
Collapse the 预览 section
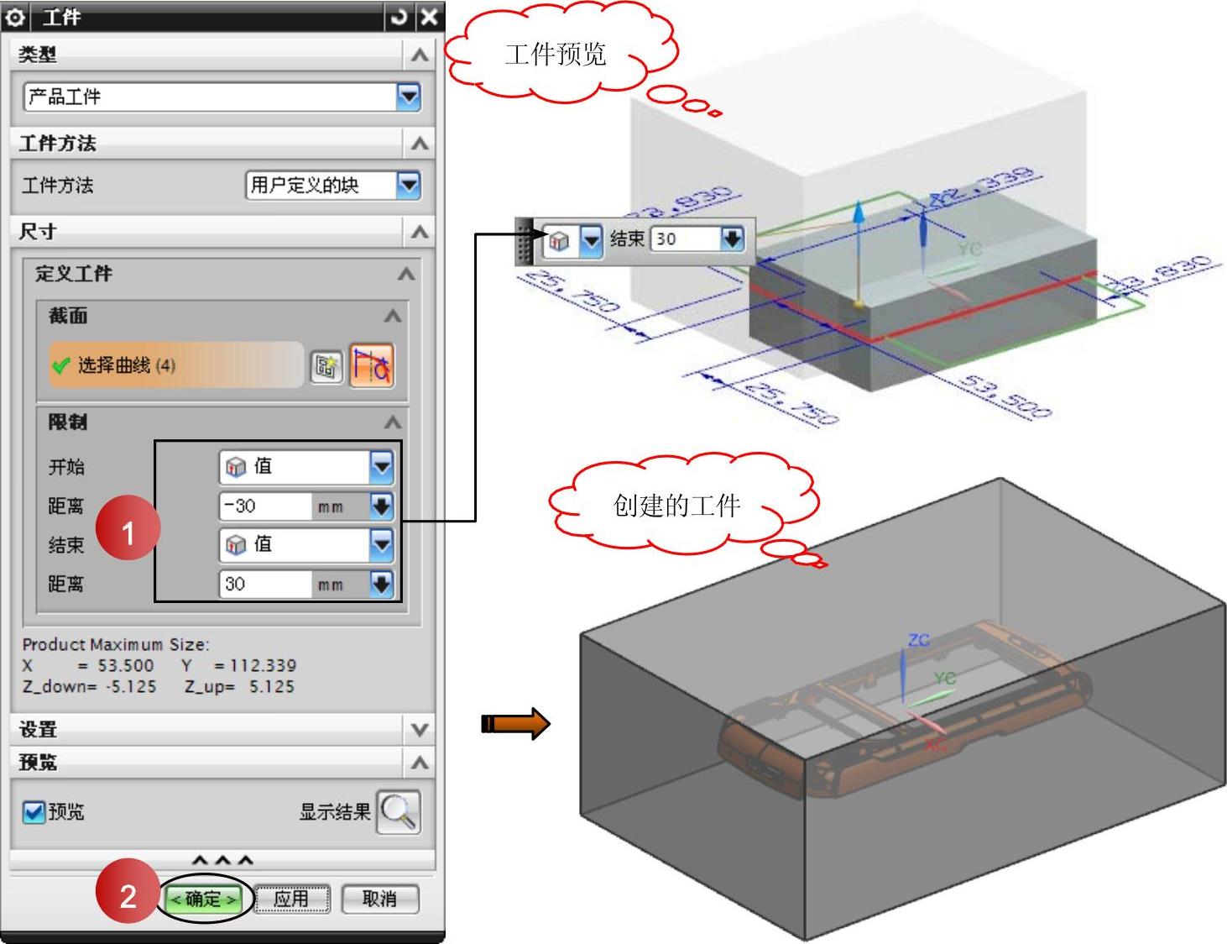pos(420,763)
